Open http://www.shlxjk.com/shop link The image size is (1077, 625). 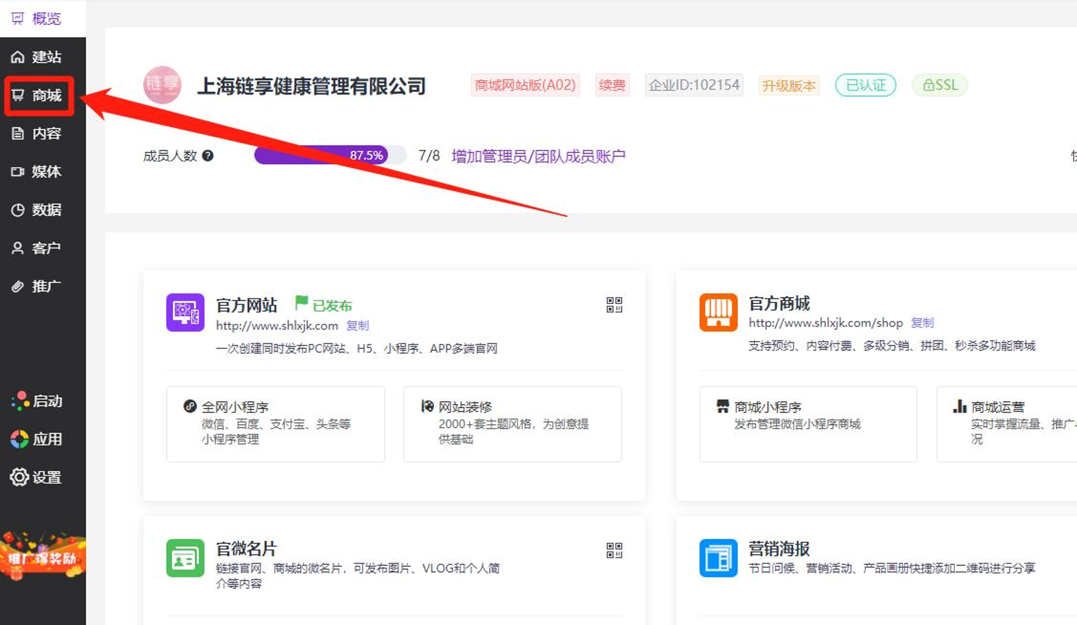point(826,323)
